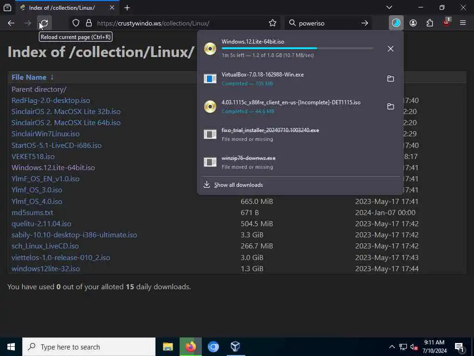
Task: Open the extensions puzzle icon
Action: click(430, 23)
